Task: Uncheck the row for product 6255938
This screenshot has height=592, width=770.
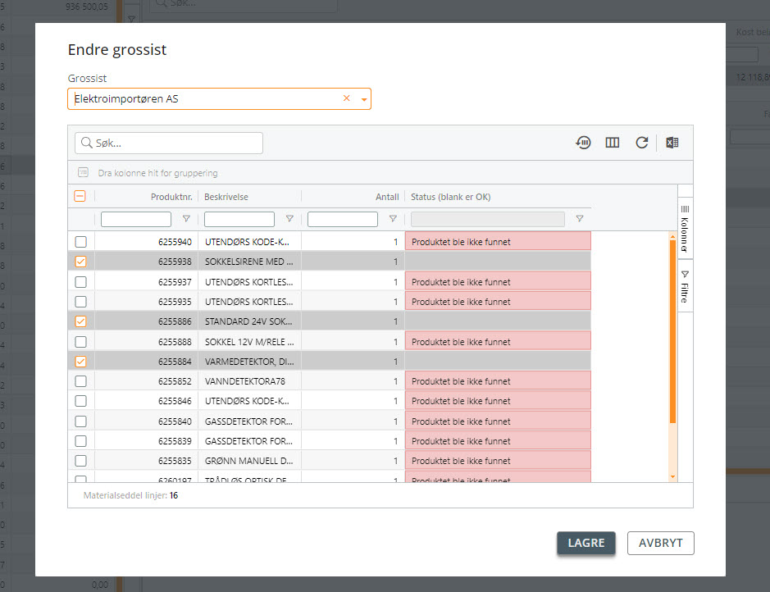Action: (x=80, y=262)
